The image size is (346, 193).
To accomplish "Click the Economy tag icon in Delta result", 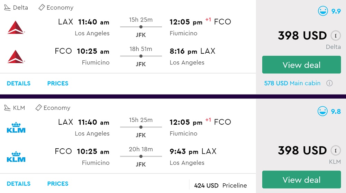I will point(42,7).
